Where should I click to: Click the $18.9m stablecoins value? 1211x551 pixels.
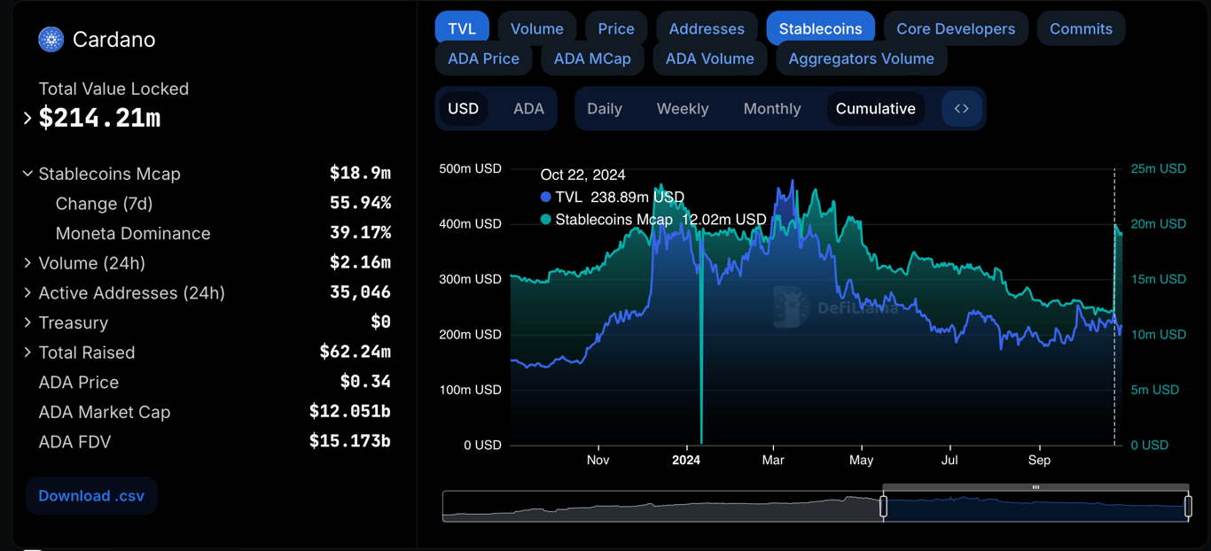(360, 173)
